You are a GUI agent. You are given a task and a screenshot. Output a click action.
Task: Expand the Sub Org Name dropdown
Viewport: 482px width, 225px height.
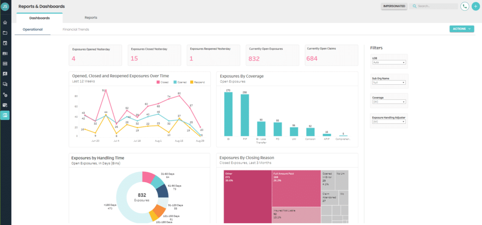click(x=389, y=82)
